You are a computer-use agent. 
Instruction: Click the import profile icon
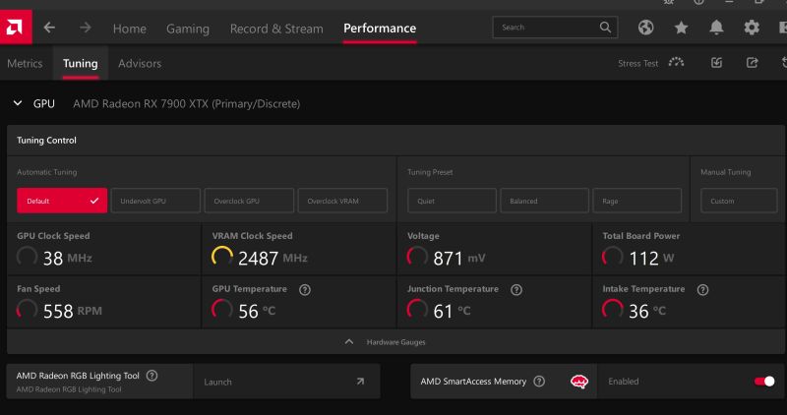pyautogui.click(x=717, y=63)
